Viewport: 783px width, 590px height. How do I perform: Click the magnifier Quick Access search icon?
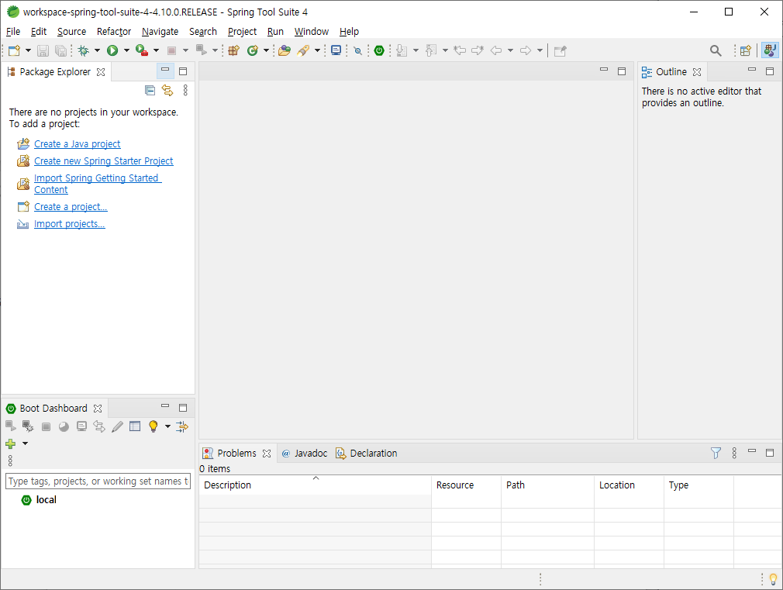tap(716, 50)
